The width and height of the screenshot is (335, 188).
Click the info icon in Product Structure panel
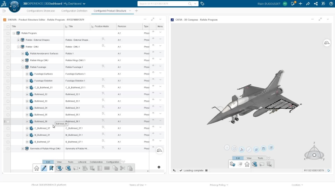pyautogui.click(x=159, y=167)
